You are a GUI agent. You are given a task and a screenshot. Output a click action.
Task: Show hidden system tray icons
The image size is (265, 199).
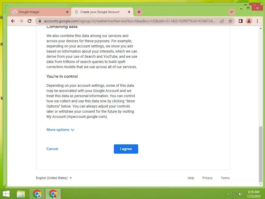[x=228, y=194]
